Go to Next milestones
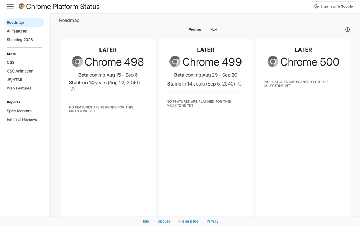Screen dimensions: 360x225 213,29
